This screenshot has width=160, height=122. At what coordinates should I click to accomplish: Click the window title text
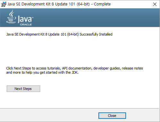(59, 4)
